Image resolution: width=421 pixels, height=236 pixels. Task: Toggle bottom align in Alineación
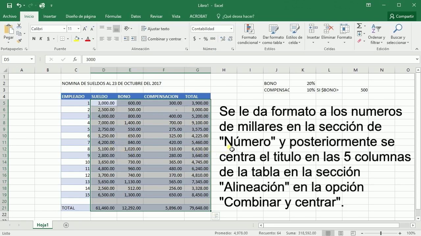pos(116,29)
